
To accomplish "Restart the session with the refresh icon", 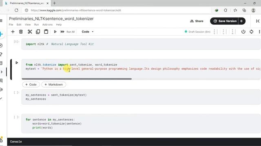I will point(251,32).
